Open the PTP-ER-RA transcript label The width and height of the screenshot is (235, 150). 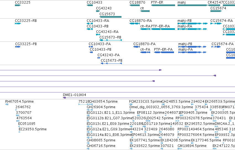(160, 26)
